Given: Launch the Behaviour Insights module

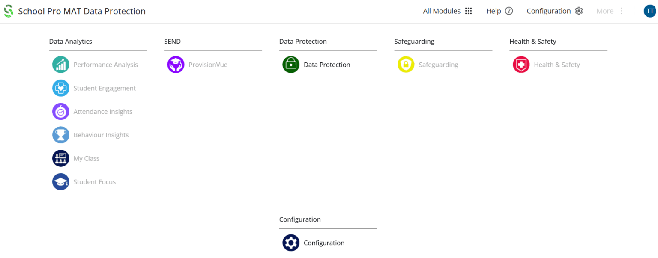Looking at the screenshot, I should point(60,135).
